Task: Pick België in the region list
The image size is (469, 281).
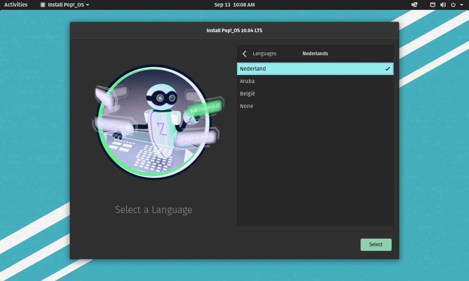Action: [248, 94]
